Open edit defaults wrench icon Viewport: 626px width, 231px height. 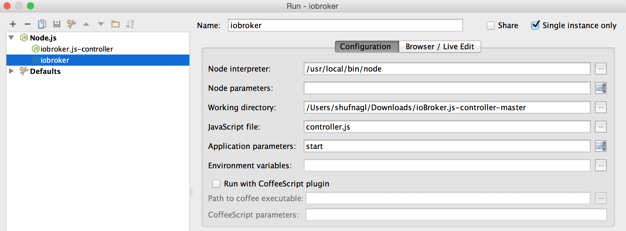point(72,24)
